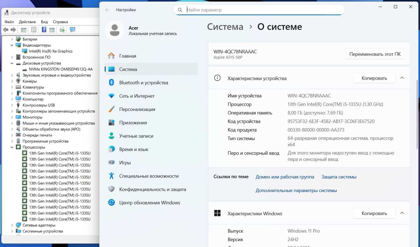Click the Учетные записи person icon

[111, 136]
